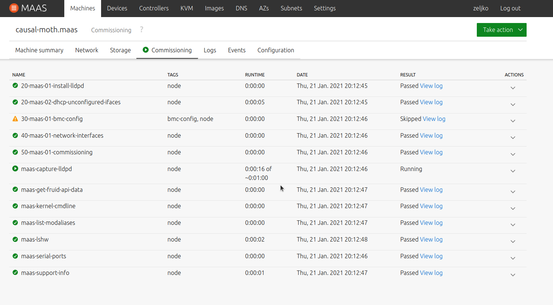This screenshot has height=305, width=553.
Task: View log for 50-maas-01-commissioning
Action: (x=431, y=152)
